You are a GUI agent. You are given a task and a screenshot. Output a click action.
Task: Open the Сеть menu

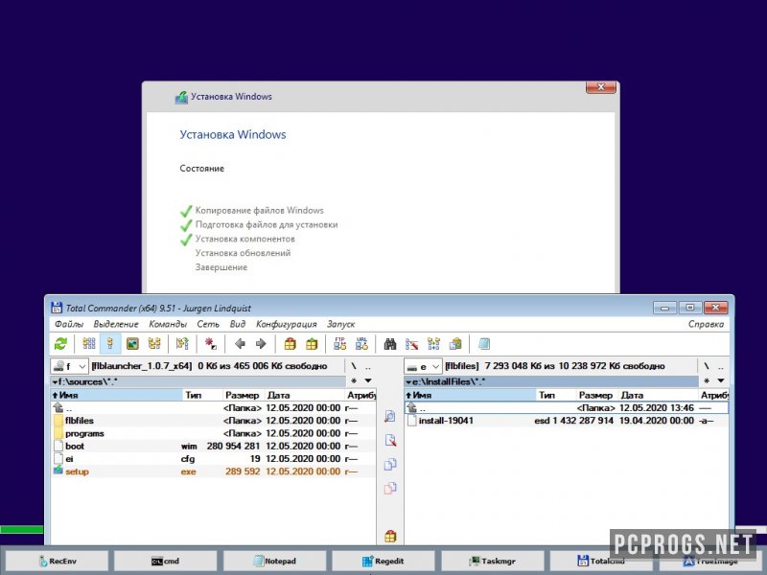pos(208,324)
